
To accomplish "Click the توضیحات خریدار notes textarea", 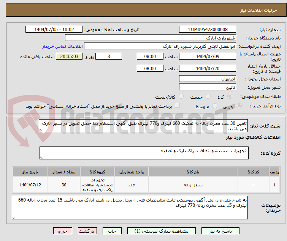I will tap(130, 208).
